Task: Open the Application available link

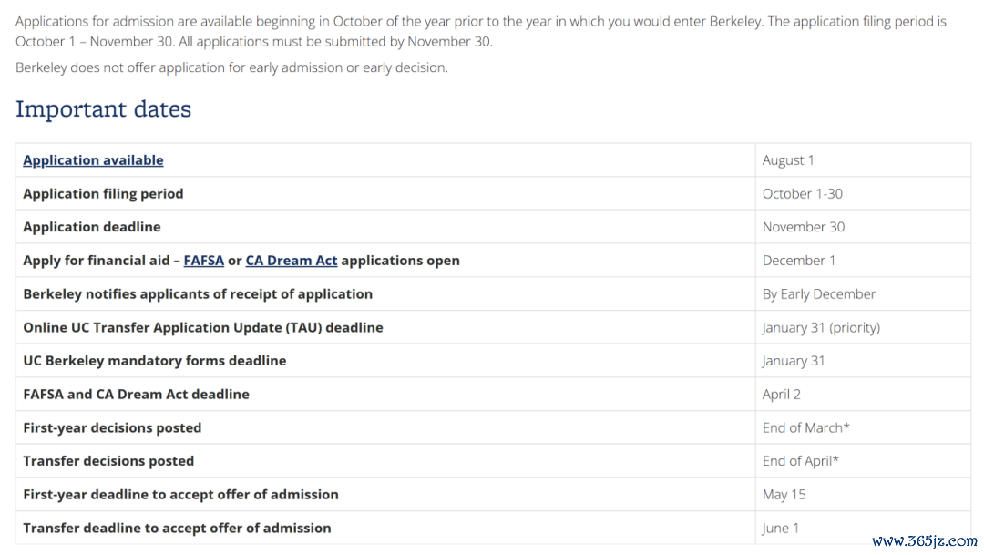Action: tap(93, 160)
